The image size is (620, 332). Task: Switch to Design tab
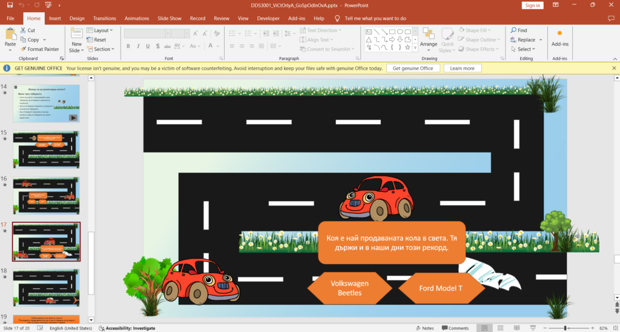[x=77, y=18]
